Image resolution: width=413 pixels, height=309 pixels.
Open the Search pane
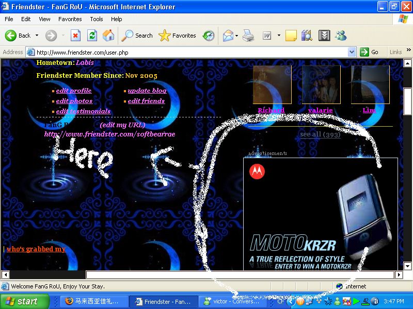pyautogui.click(x=137, y=36)
